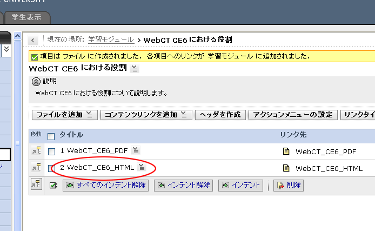The width and height of the screenshot is (375, 231).
Task: Follow the 学習モジュール breadcrumb link
Action: tap(111, 39)
